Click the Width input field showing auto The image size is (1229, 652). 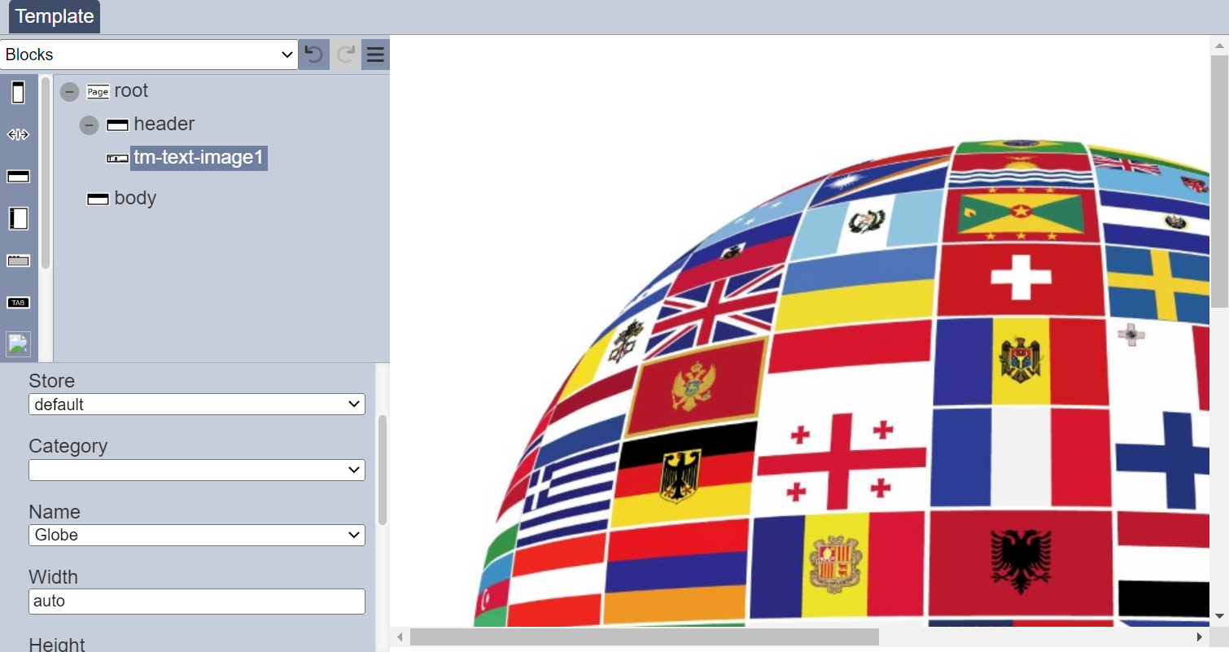(197, 602)
